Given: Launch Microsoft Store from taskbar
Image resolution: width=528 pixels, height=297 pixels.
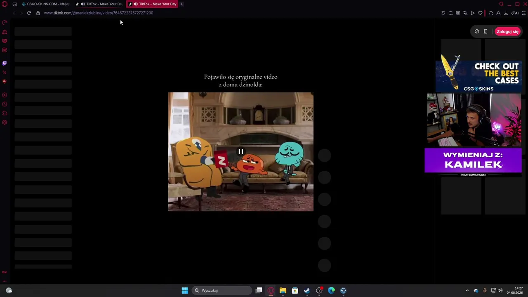Looking at the screenshot, I should 295,290.
